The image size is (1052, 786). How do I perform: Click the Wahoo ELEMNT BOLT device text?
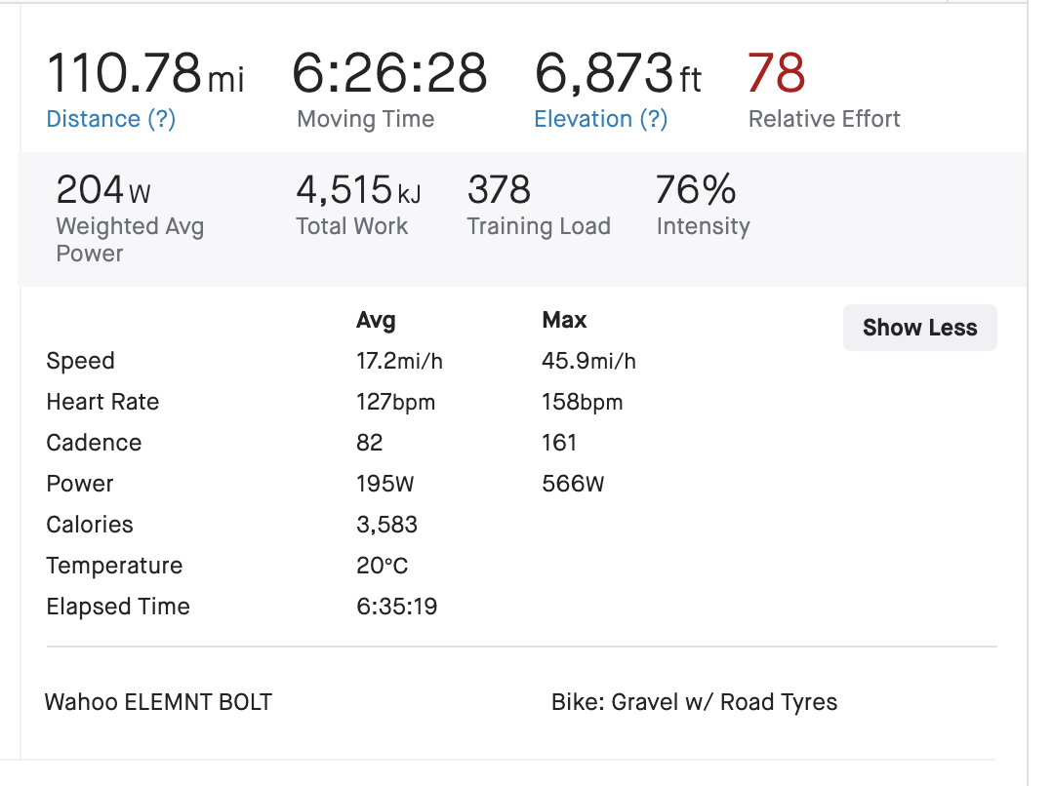(158, 702)
